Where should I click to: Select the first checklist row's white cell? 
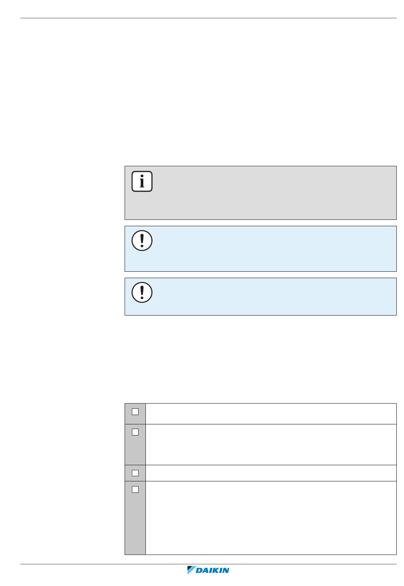pyautogui.click(x=271, y=414)
